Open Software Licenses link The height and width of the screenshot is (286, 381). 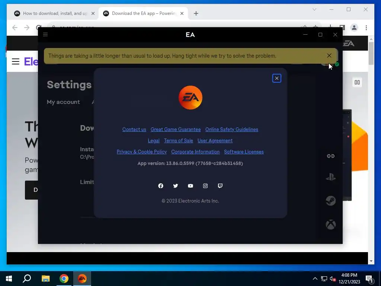click(x=244, y=152)
